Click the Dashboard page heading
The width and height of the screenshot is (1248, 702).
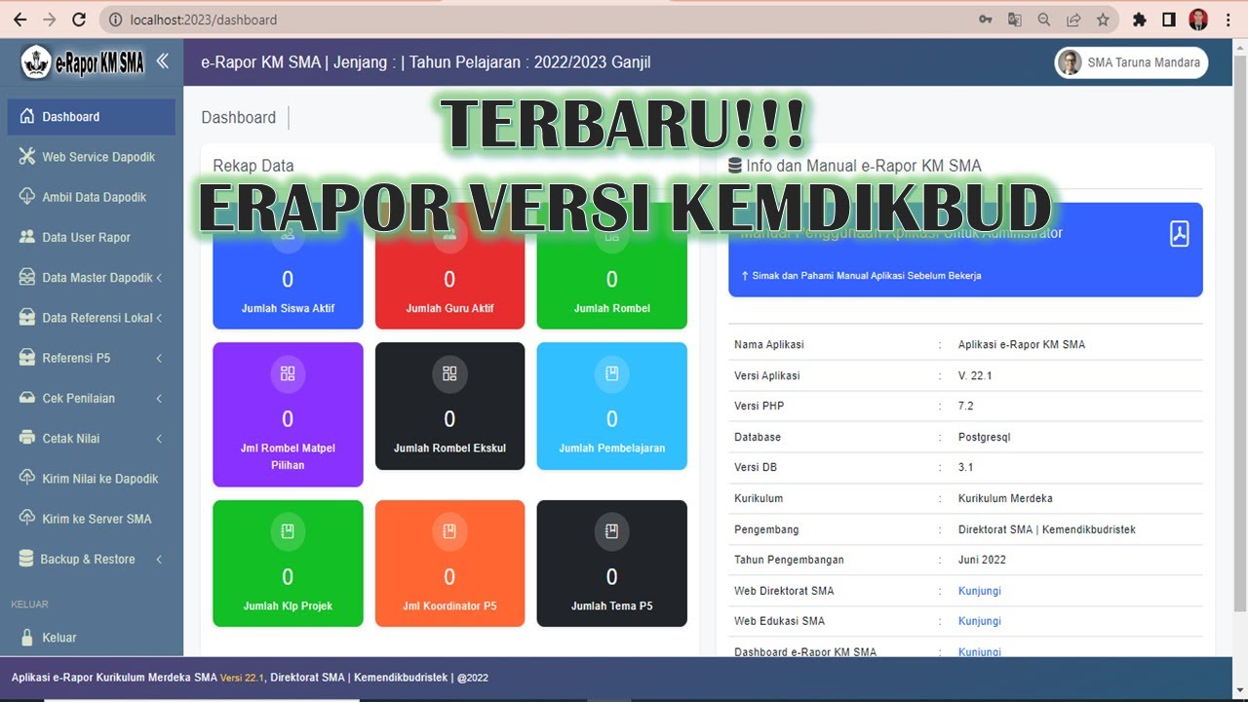coord(239,117)
